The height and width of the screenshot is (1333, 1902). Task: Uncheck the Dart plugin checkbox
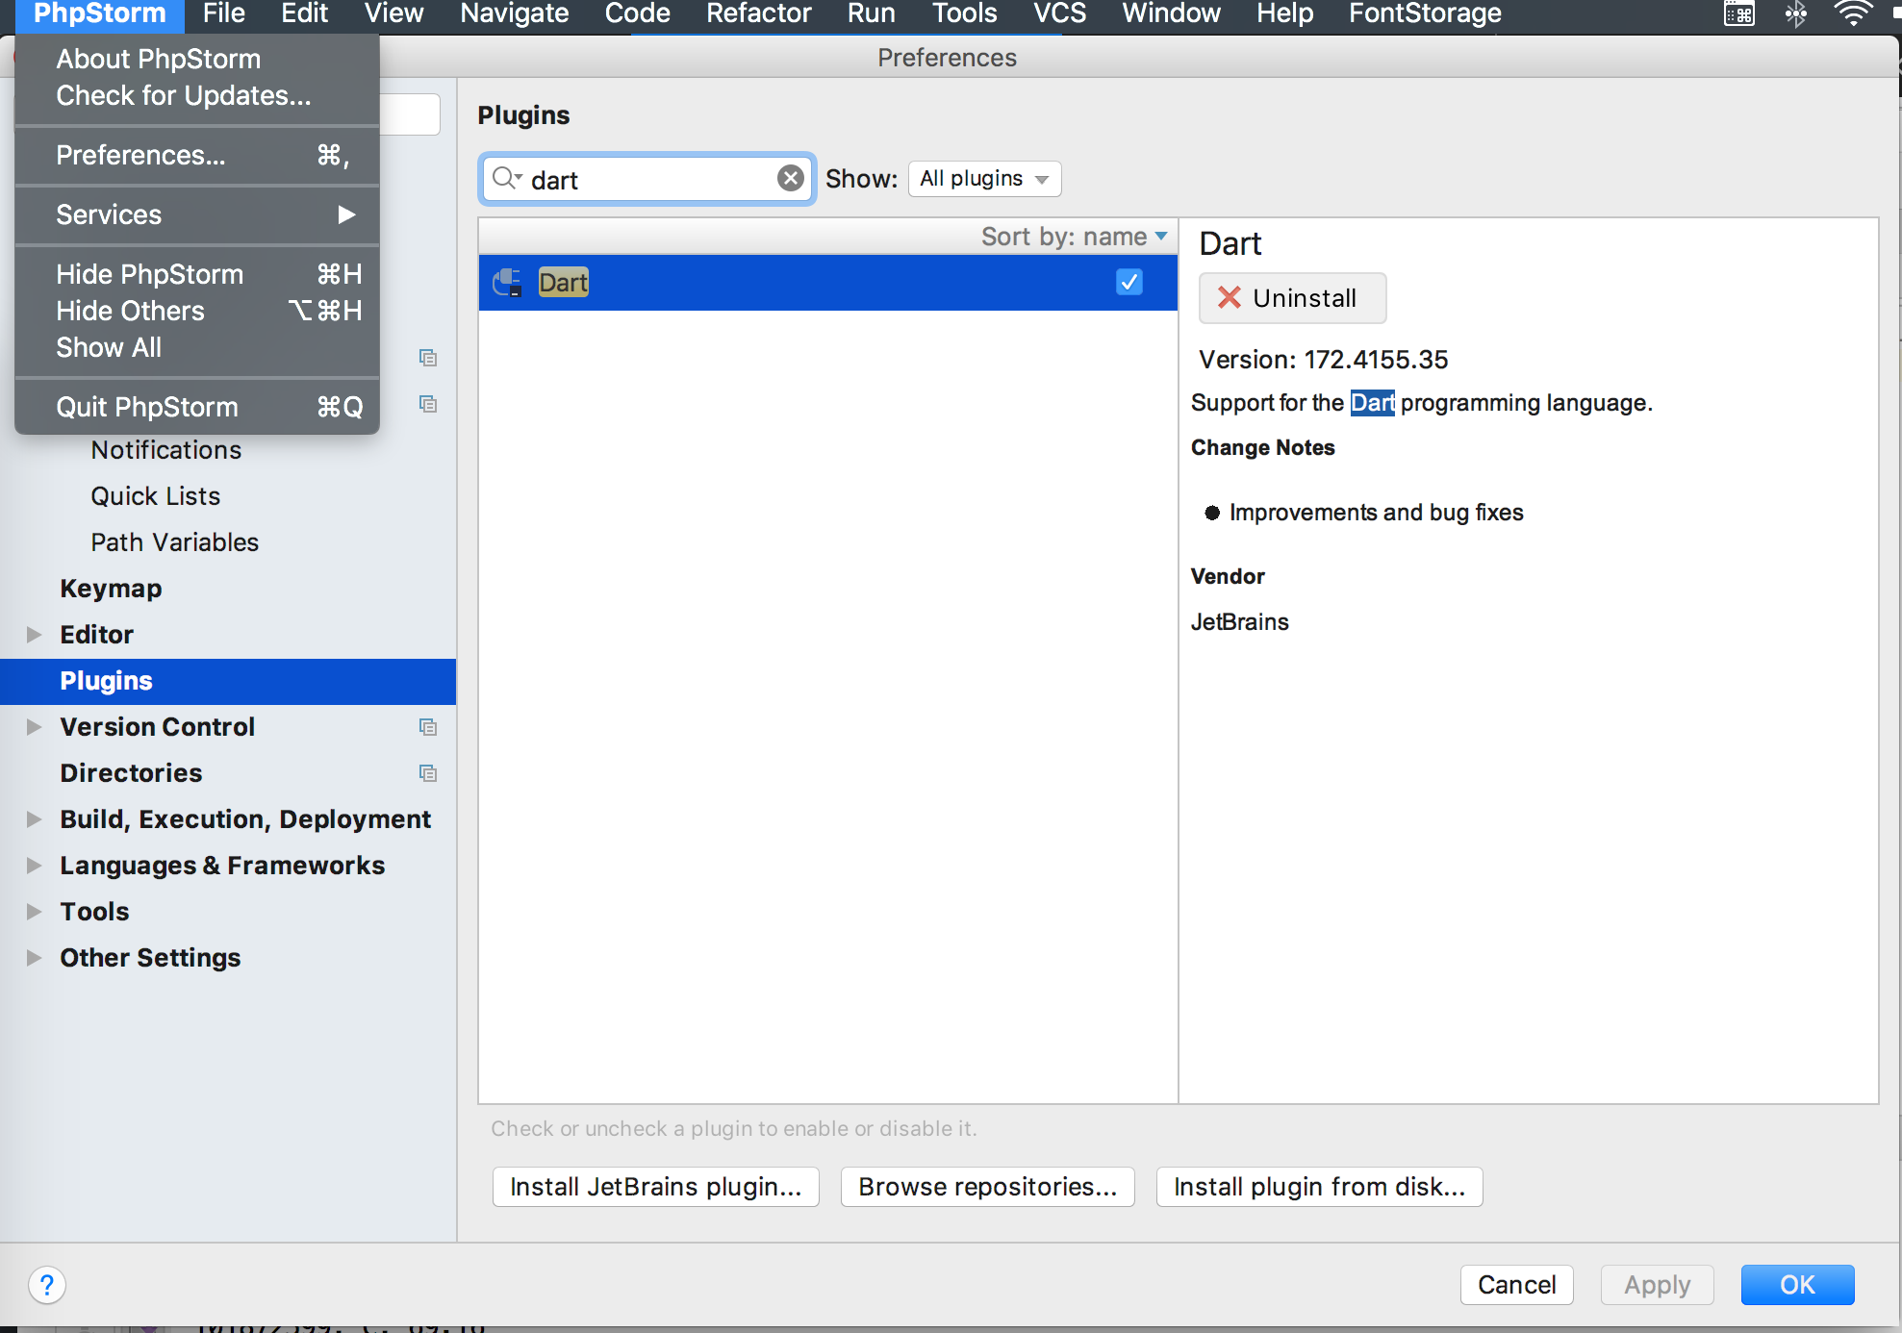click(x=1129, y=282)
